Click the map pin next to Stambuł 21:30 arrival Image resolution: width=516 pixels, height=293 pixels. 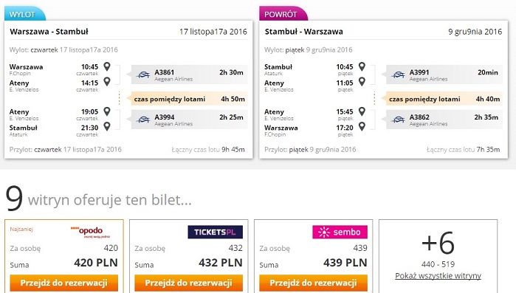point(107,126)
